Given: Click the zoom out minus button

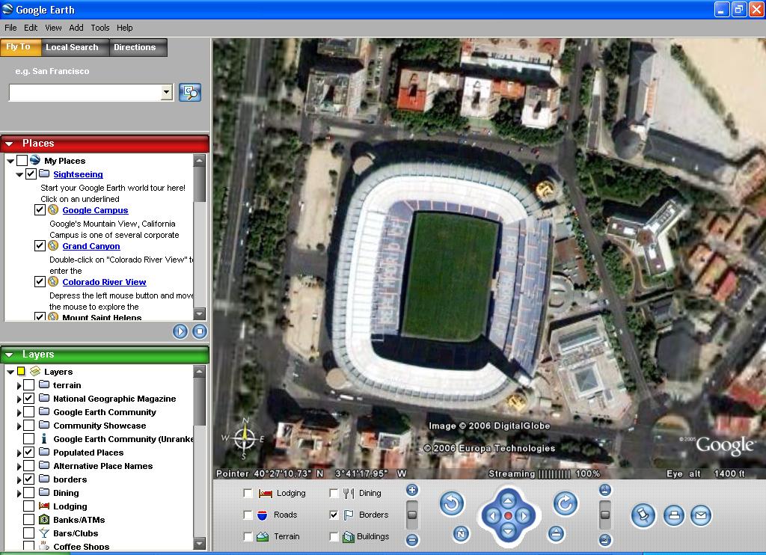Looking at the screenshot, I should click(x=412, y=540).
